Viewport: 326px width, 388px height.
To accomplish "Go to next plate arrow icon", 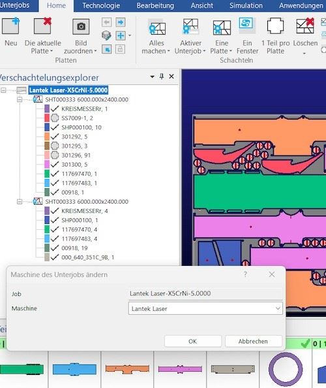I will click(x=121, y=22).
